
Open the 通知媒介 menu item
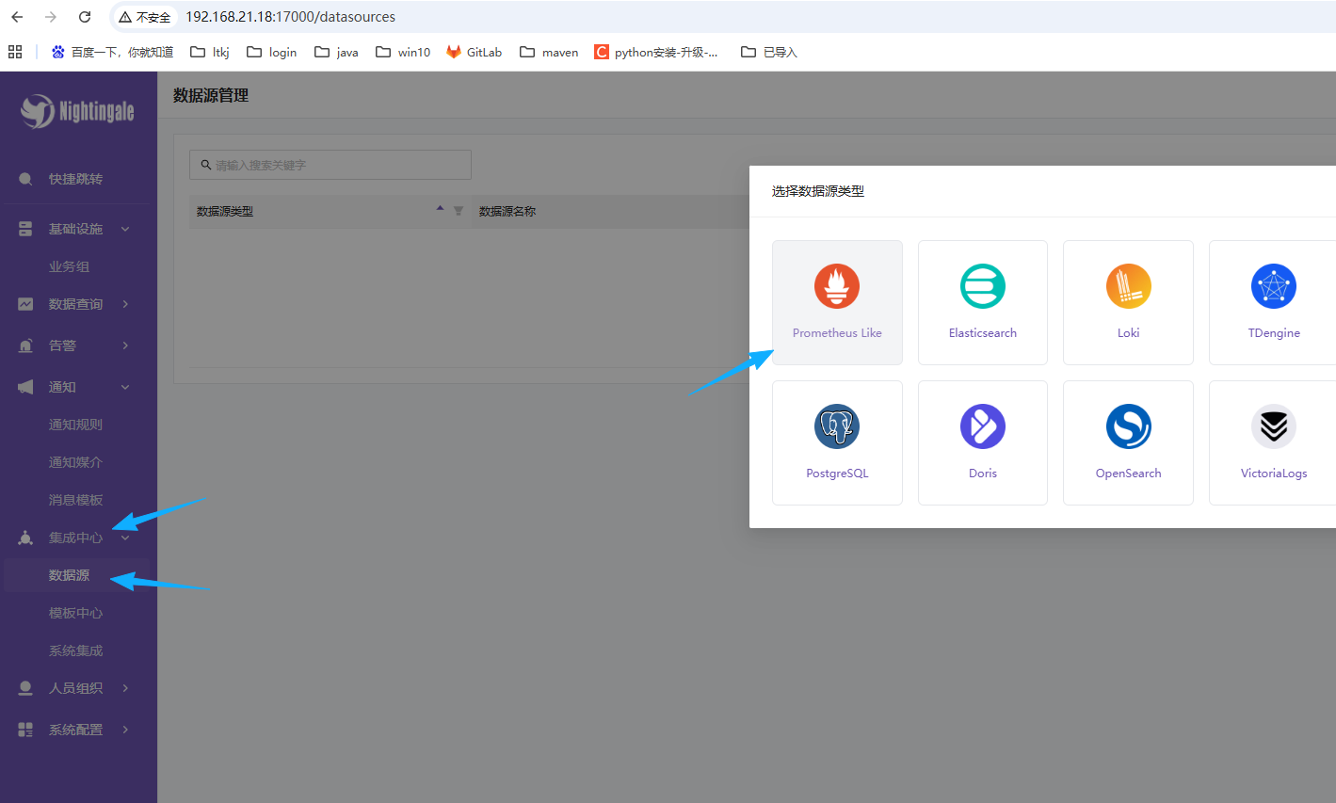pyautogui.click(x=75, y=462)
